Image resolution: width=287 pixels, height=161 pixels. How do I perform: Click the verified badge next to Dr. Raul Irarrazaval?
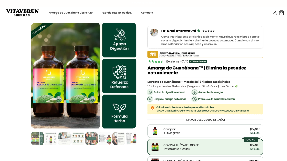pyautogui.click(x=199, y=31)
